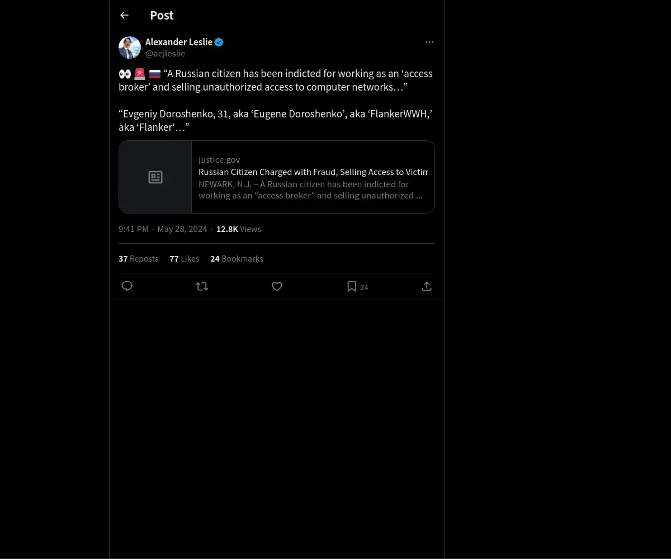The height and width of the screenshot is (559, 671).
Task: View the 24 Bookmarks count
Action: pyautogui.click(x=237, y=259)
